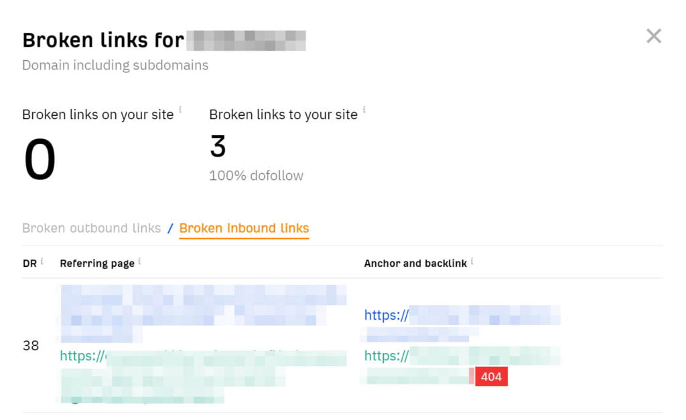Click info icon next to Referring page header
The height and width of the screenshot is (420, 686).
point(139,261)
